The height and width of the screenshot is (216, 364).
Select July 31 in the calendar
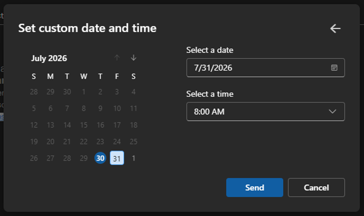(x=117, y=158)
